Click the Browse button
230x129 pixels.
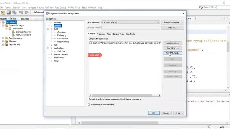coord(172,28)
